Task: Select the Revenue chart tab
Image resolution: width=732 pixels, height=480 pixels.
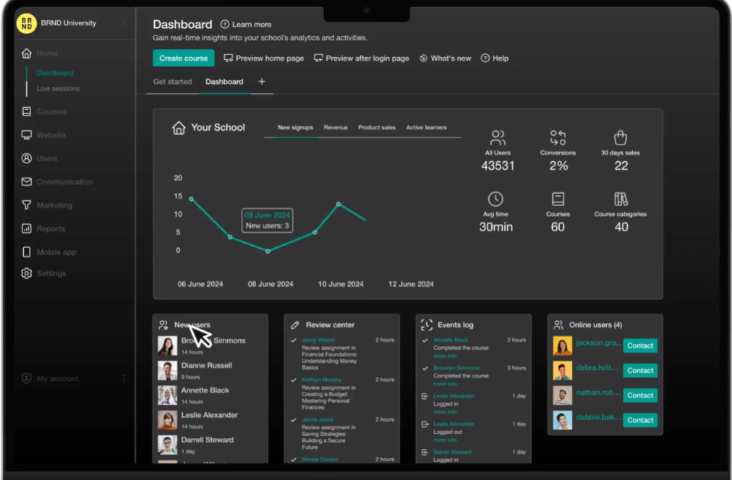Action: (336, 127)
